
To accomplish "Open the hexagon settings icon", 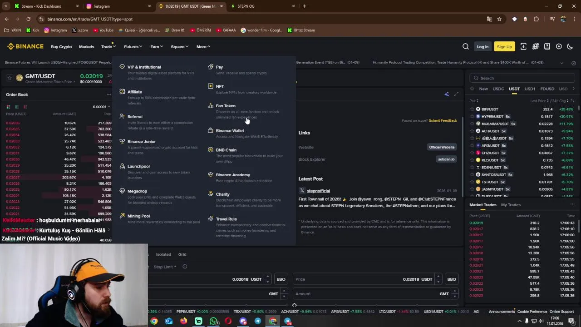I will pyautogui.click(x=559, y=46).
